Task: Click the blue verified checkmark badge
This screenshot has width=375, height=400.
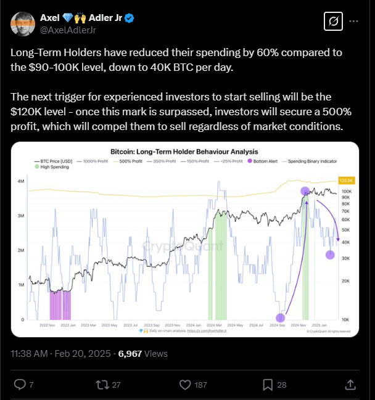Action: click(x=129, y=18)
